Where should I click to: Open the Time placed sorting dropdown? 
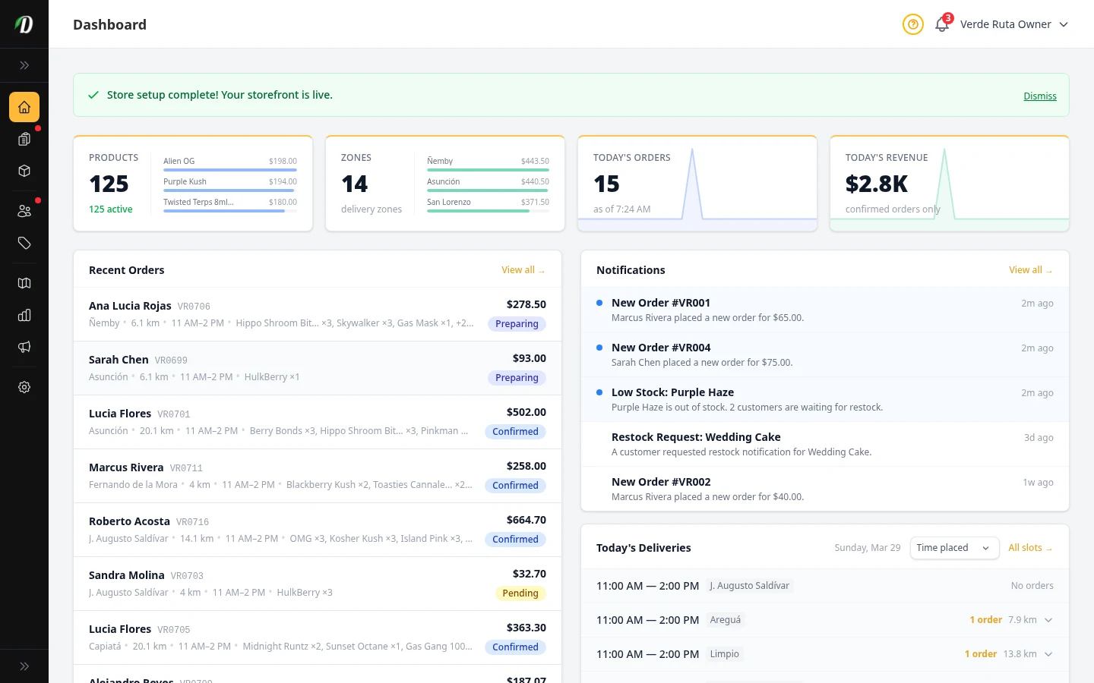click(x=954, y=547)
